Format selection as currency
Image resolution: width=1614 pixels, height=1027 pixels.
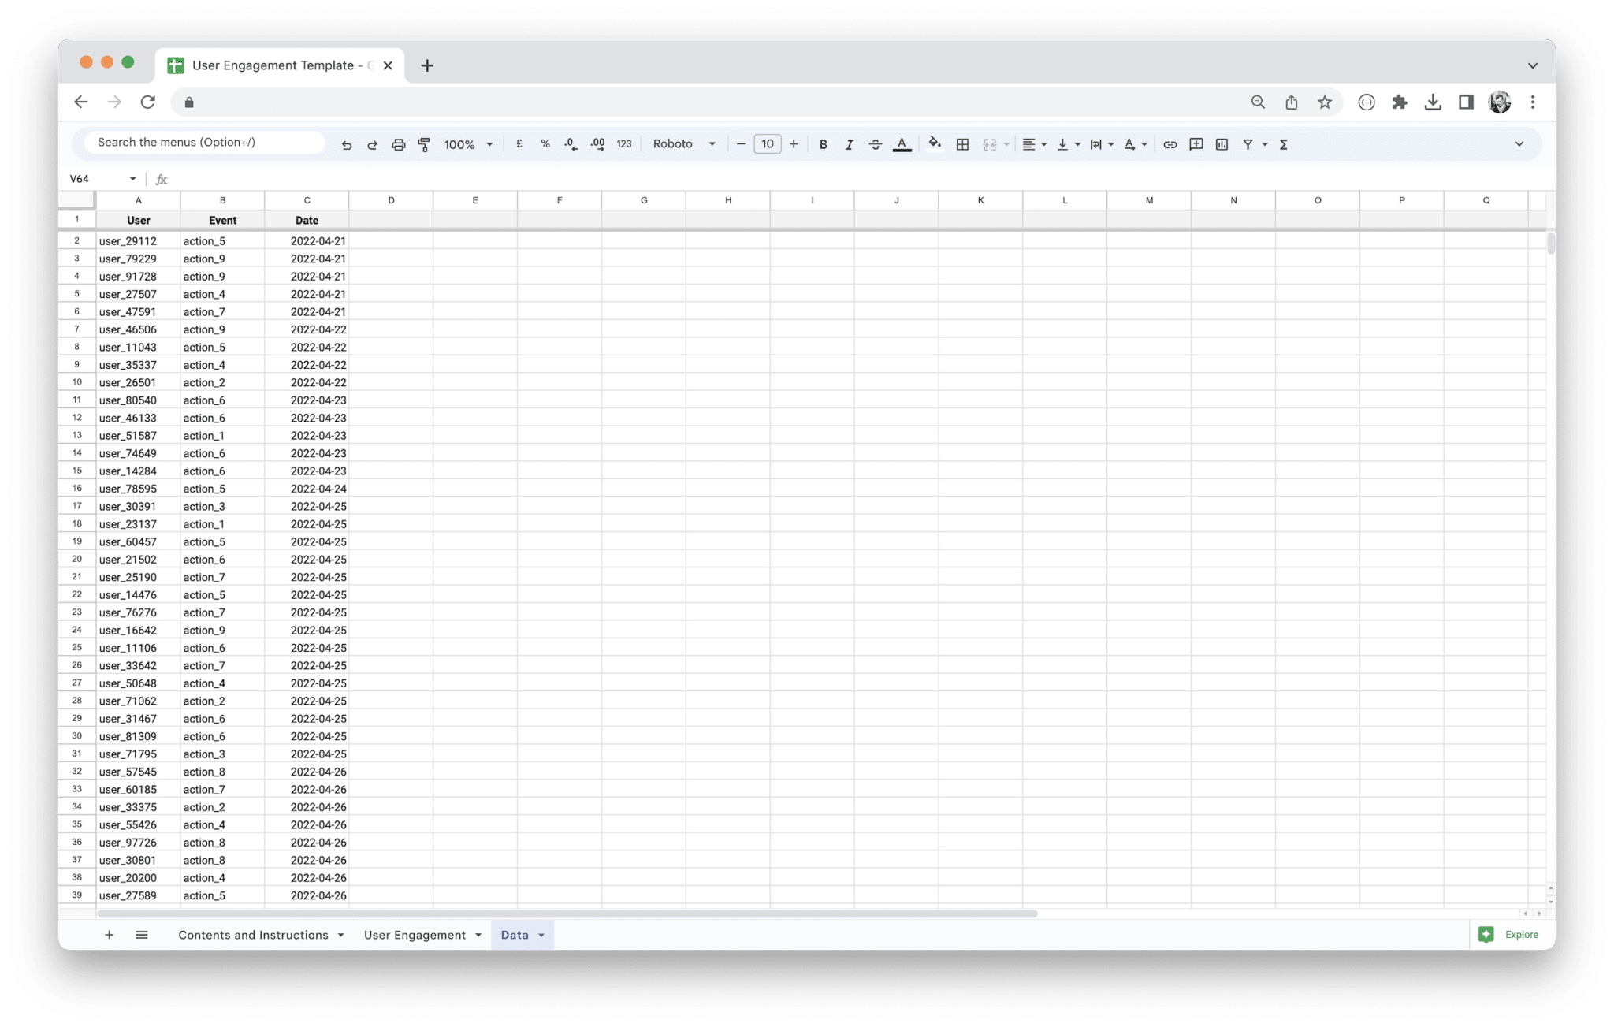[519, 144]
